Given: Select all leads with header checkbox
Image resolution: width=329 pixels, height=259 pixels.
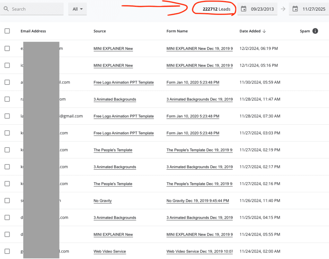Looking at the screenshot, I should pyautogui.click(x=7, y=31).
